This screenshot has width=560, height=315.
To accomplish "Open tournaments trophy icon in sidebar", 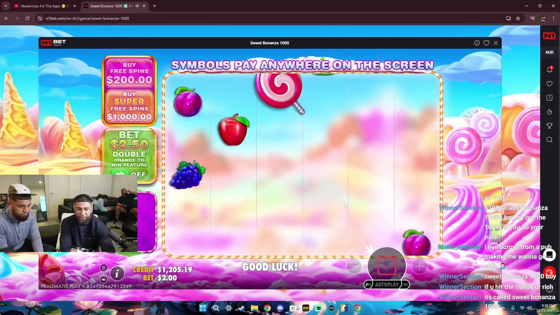I will [549, 126].
